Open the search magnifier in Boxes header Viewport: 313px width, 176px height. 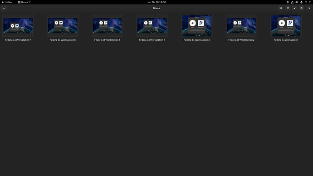[281, 8]
